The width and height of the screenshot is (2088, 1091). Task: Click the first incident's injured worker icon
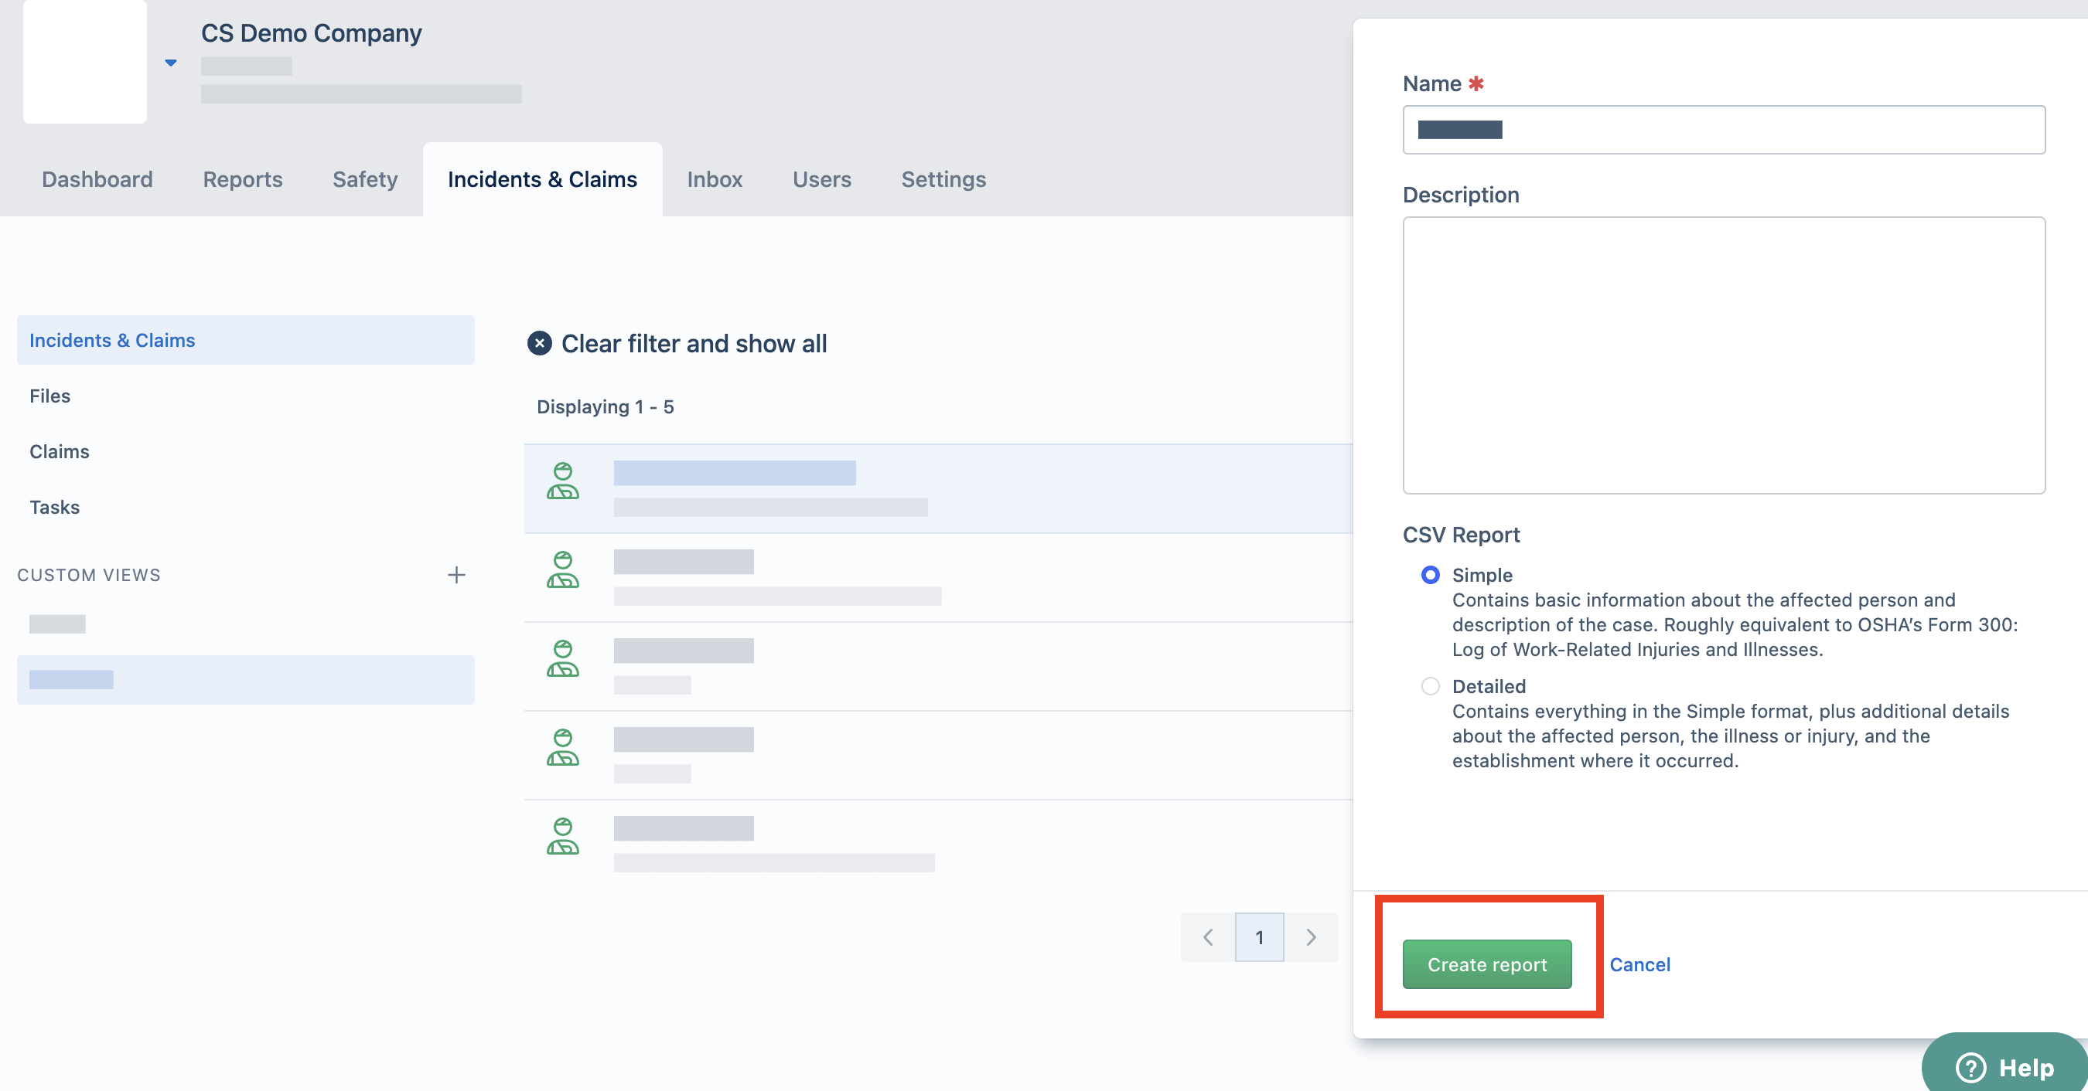tap(562, 481)
